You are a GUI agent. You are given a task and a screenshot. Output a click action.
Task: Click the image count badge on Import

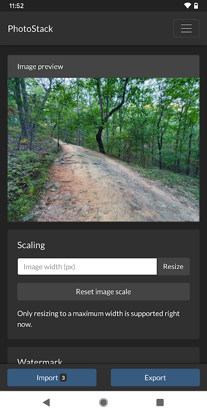(x=63, y=378)
